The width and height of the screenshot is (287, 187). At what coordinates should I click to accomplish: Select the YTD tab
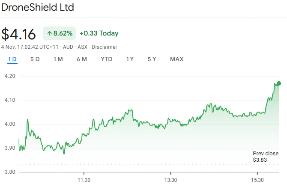[107, 59]
